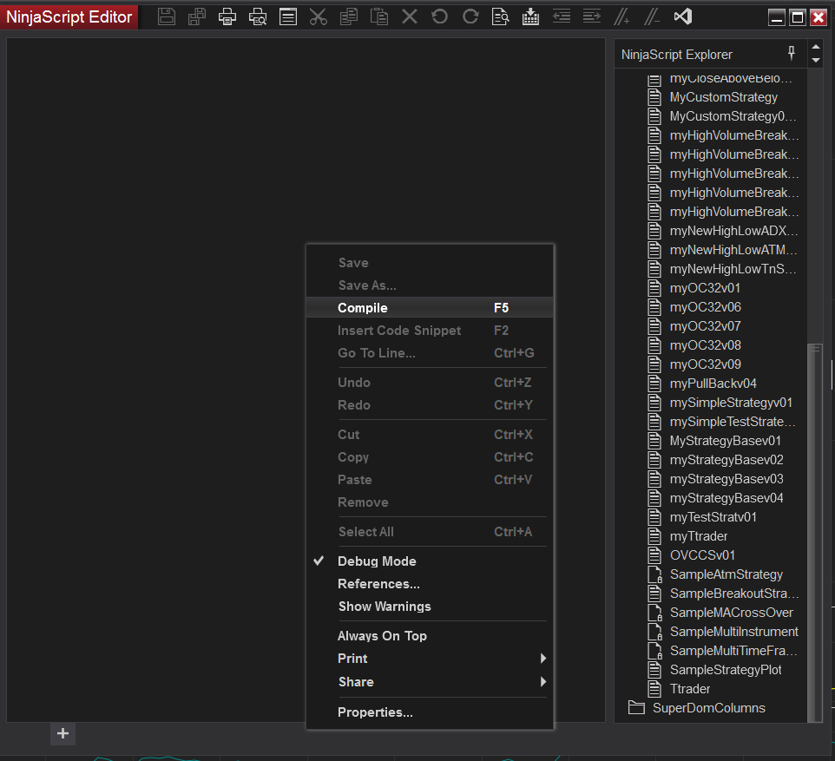Toggle Debug Mode in the context menu
The width and height of the screenshot is (835, 761).
tap(377, 561)
